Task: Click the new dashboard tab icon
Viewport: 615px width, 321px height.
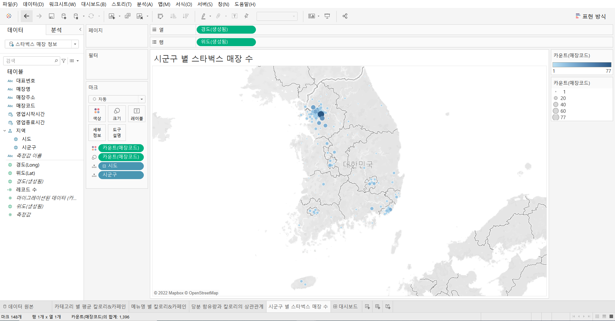Action: [378, 307]
